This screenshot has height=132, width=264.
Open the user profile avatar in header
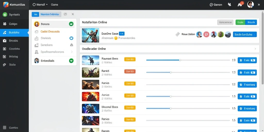coord(250,5)
